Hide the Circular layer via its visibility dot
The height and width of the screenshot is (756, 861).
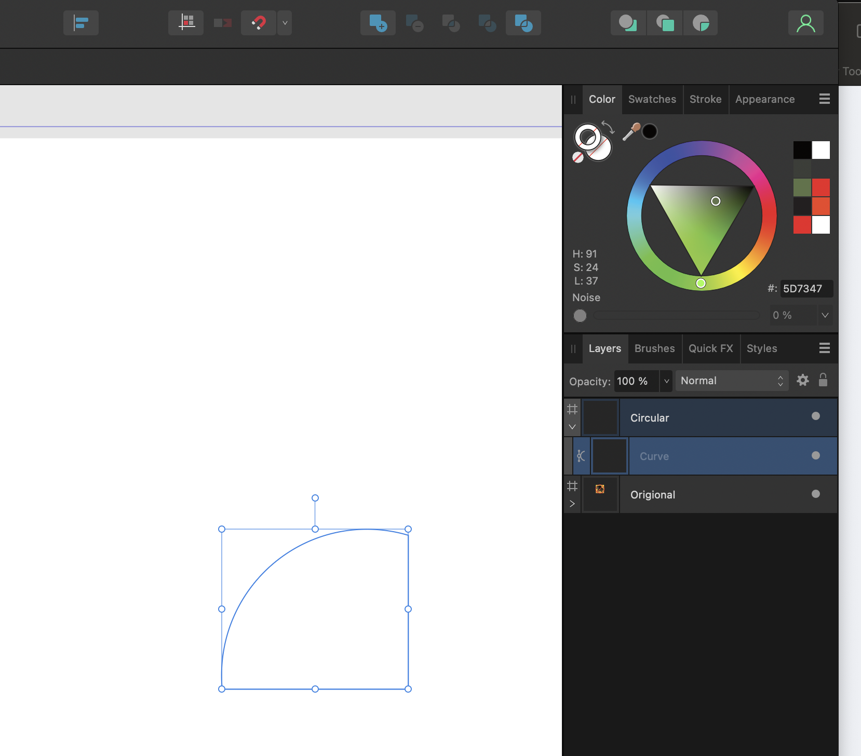pyautogui.click(x=816, y=416)
